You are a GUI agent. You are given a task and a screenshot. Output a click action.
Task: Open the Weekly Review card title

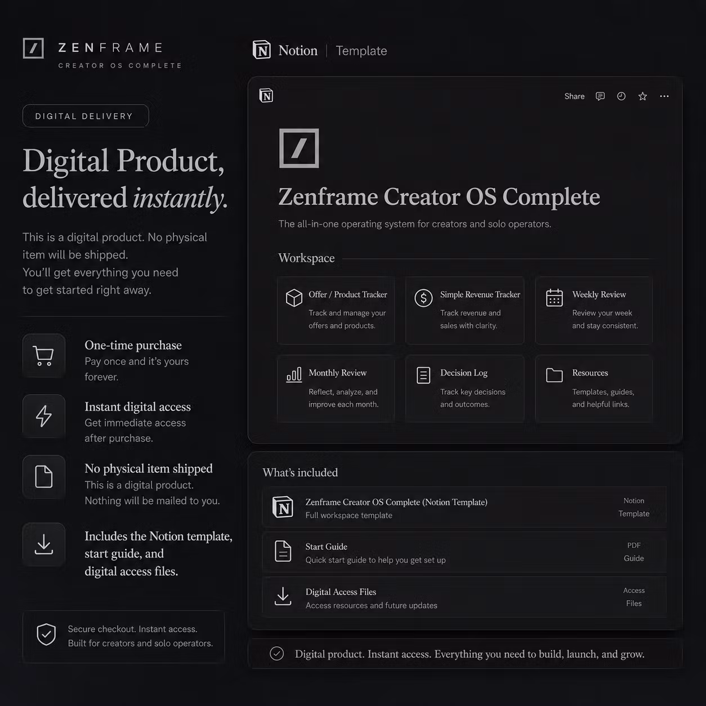coord(599,294)
